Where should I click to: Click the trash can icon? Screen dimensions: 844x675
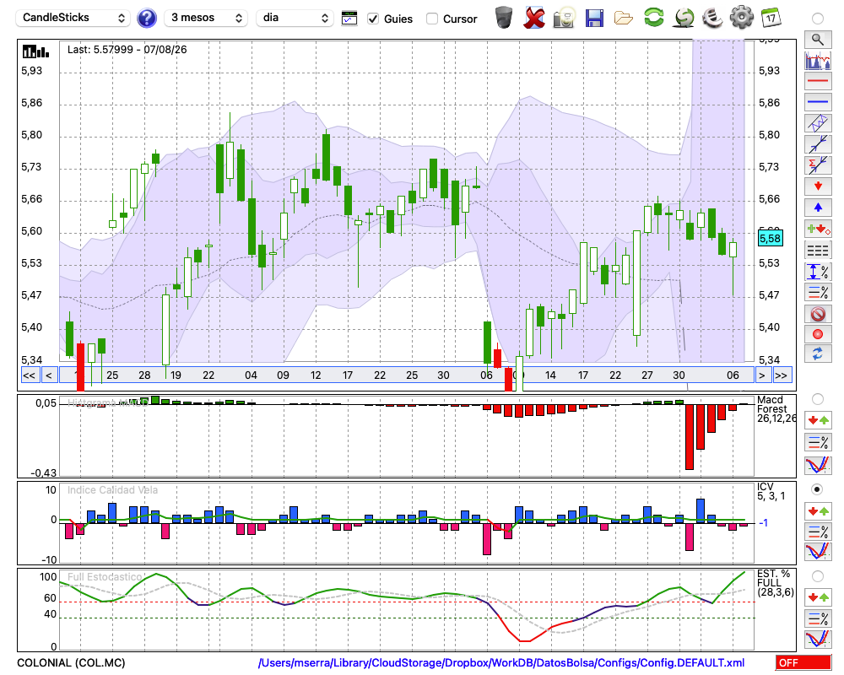pos(504,18)
